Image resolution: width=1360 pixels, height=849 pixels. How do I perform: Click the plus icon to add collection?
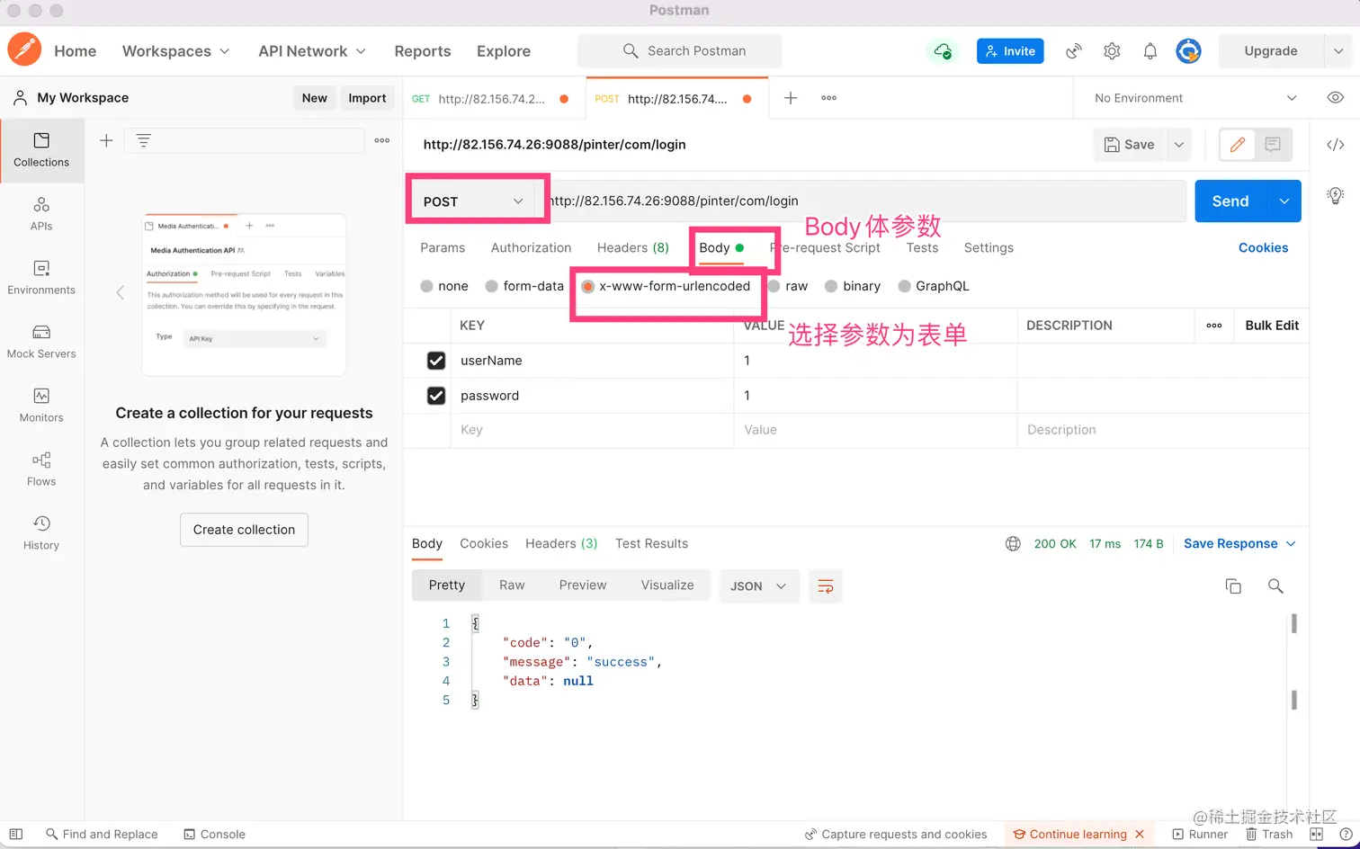tap(106, 140)
